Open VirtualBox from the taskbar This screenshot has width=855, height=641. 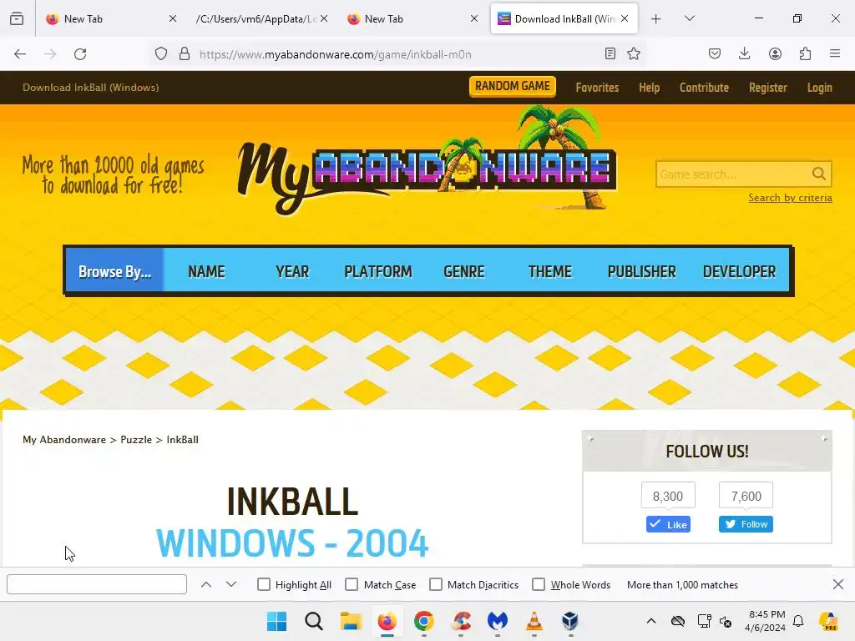[570, 621]
